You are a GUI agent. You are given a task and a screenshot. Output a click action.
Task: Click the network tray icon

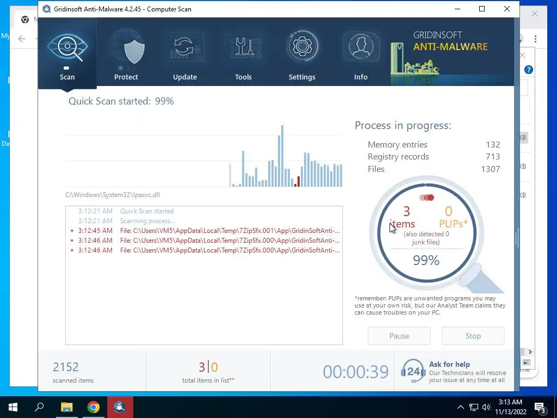click(x=474, y=407)
